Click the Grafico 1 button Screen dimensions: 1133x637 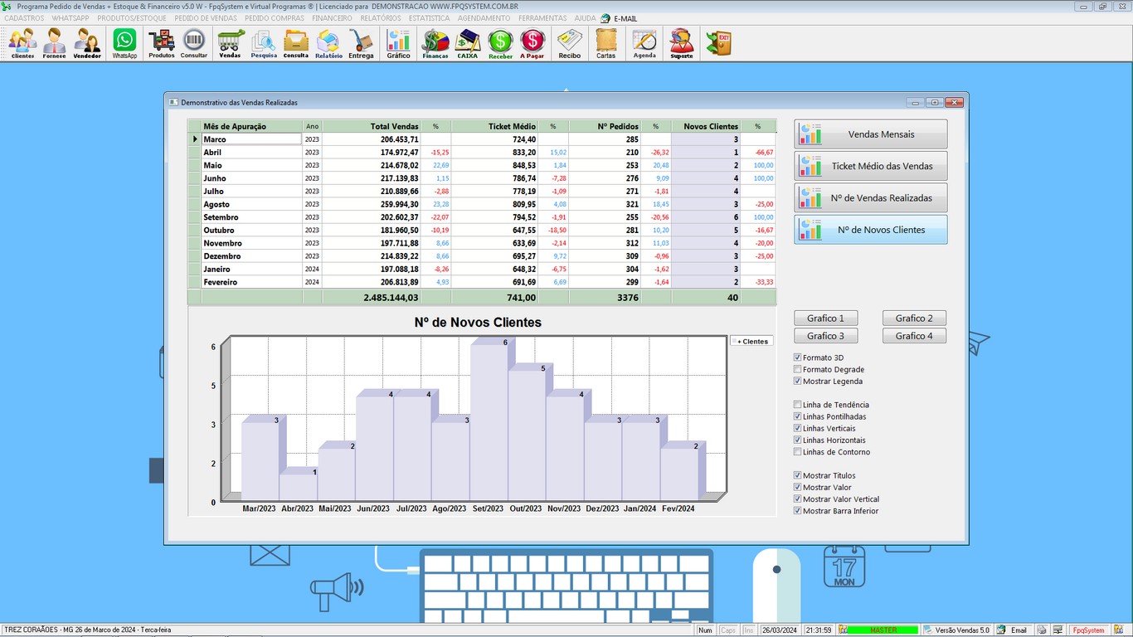826,318
